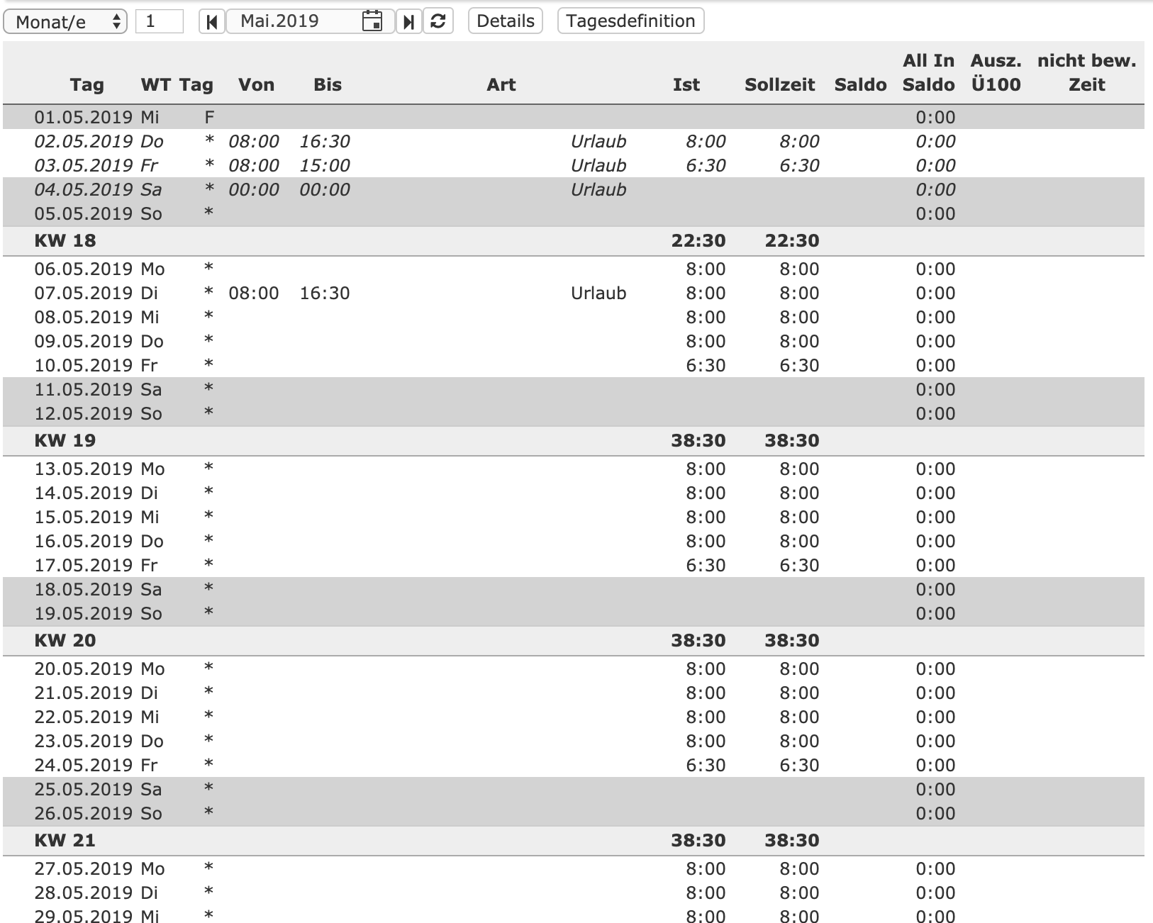This screenshot has width=1153, height=923.
Task: Click 15:00 end time on 03.05.2019
Action: (x=325, y=165)
